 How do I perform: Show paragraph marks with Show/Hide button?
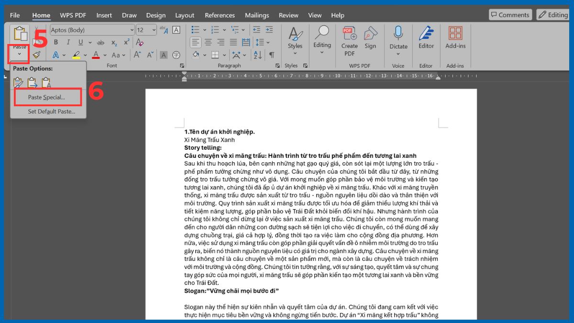[272, 55]
